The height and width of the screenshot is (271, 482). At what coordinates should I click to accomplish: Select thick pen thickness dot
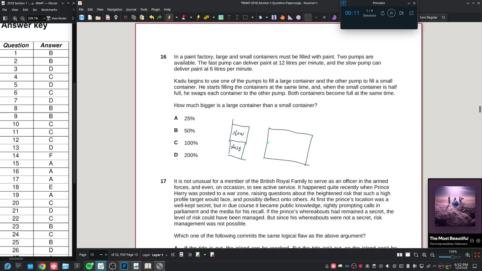point(324,17)
